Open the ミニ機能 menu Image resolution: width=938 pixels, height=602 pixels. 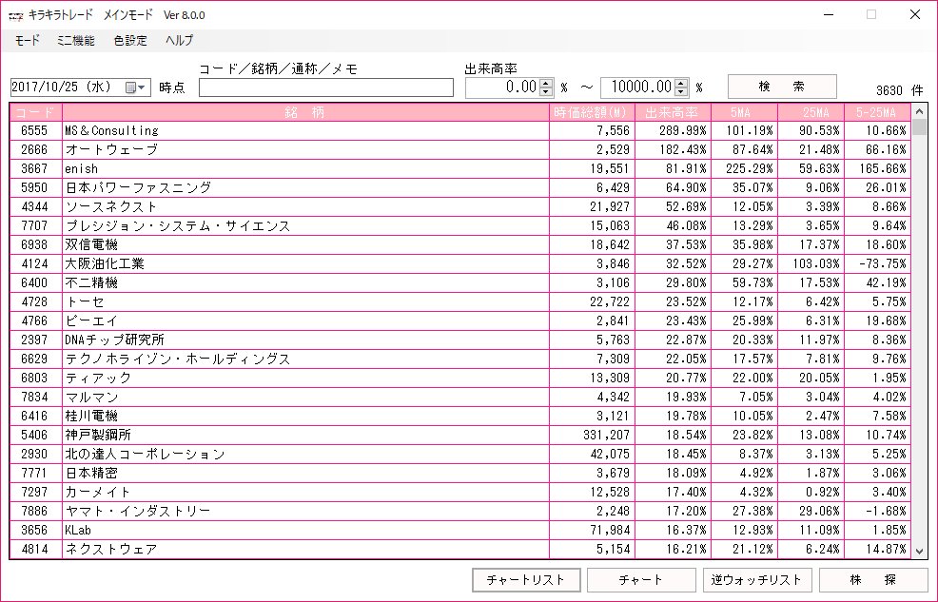pyautogui.click(x=75, y=41)
